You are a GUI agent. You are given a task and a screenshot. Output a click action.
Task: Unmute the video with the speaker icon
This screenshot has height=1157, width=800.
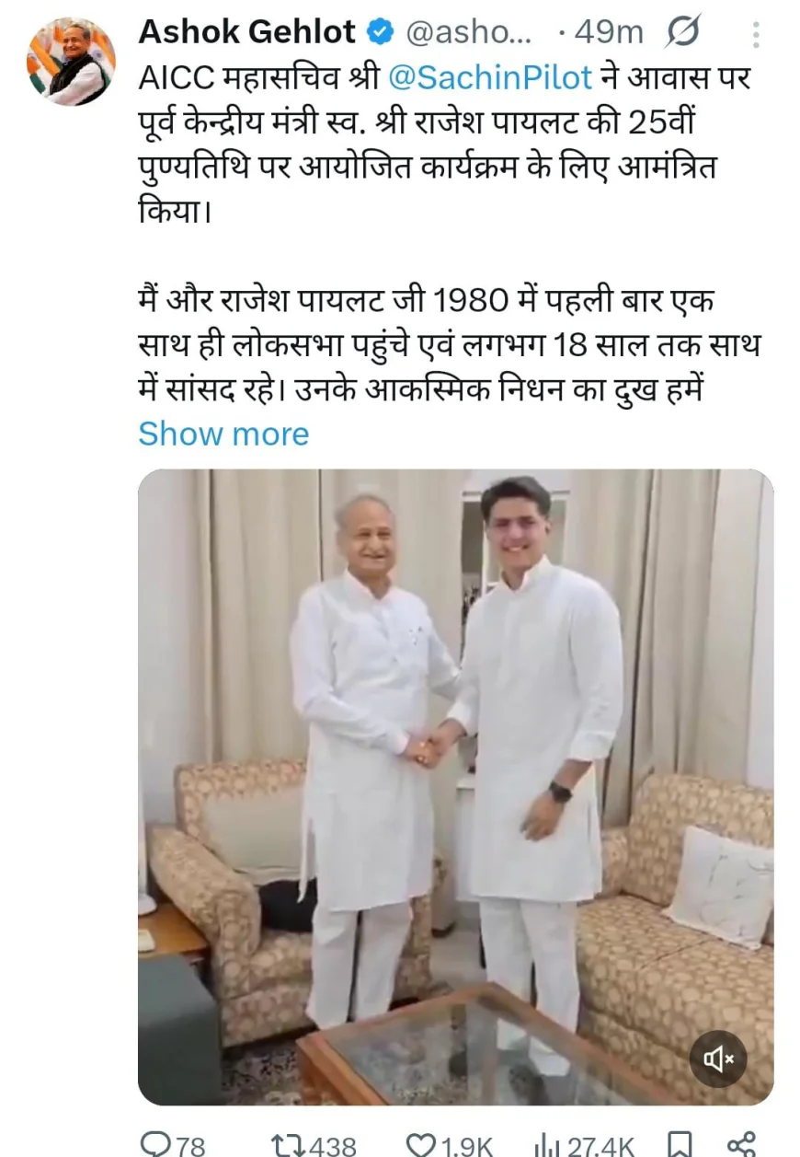(718, 1059)
